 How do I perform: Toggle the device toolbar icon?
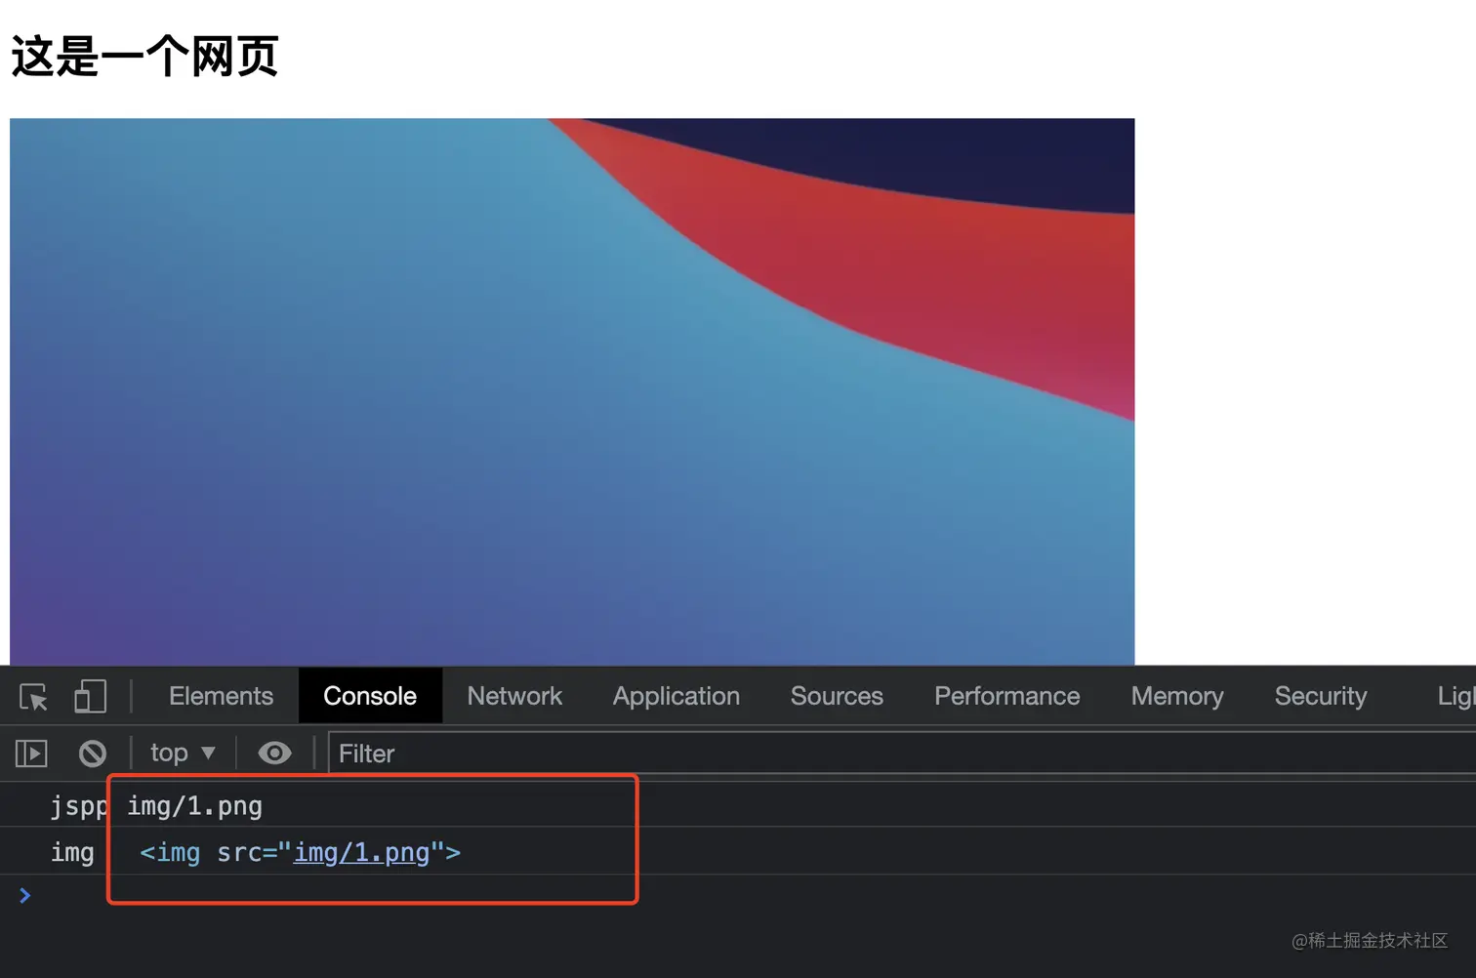pos(90,697)
